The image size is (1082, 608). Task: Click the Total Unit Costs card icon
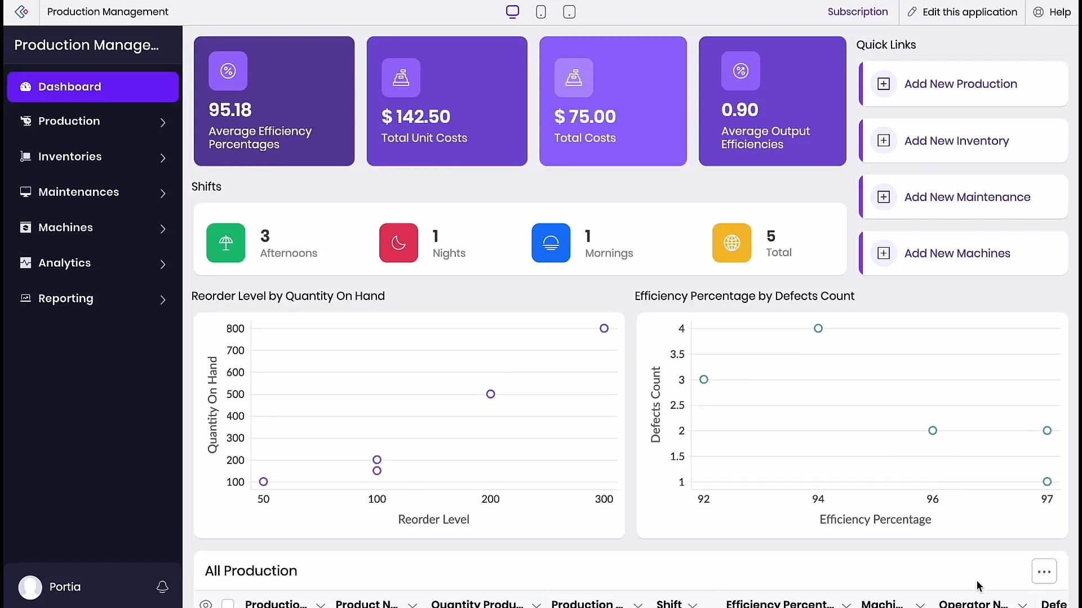[x=401, y=78]
